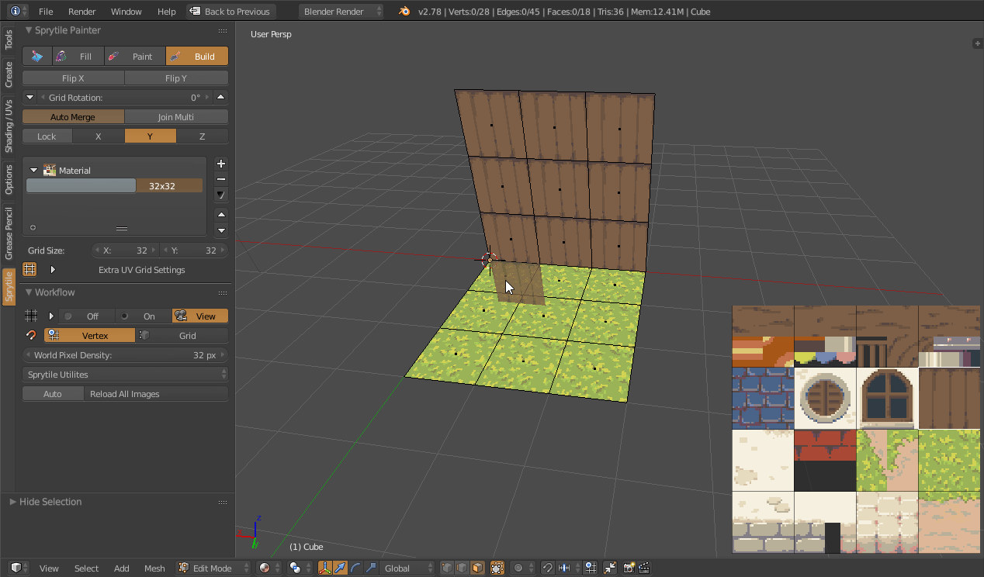
Task: Click the proportional editing icon in header
Action: [519, 568]
